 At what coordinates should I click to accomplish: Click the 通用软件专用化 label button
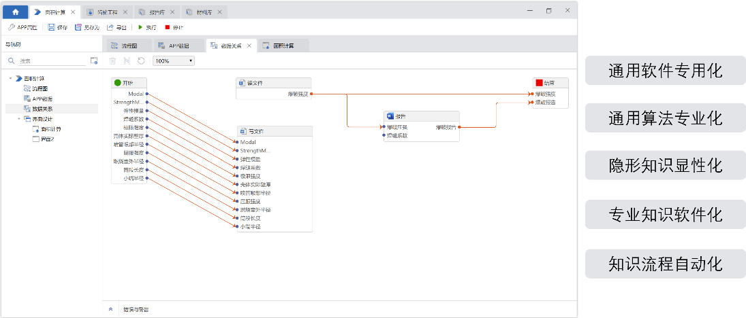coord(665,71)
